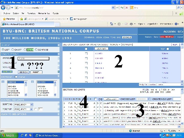
Task: Click the Refresh page icon in address bar
Action: click(122, 8)
